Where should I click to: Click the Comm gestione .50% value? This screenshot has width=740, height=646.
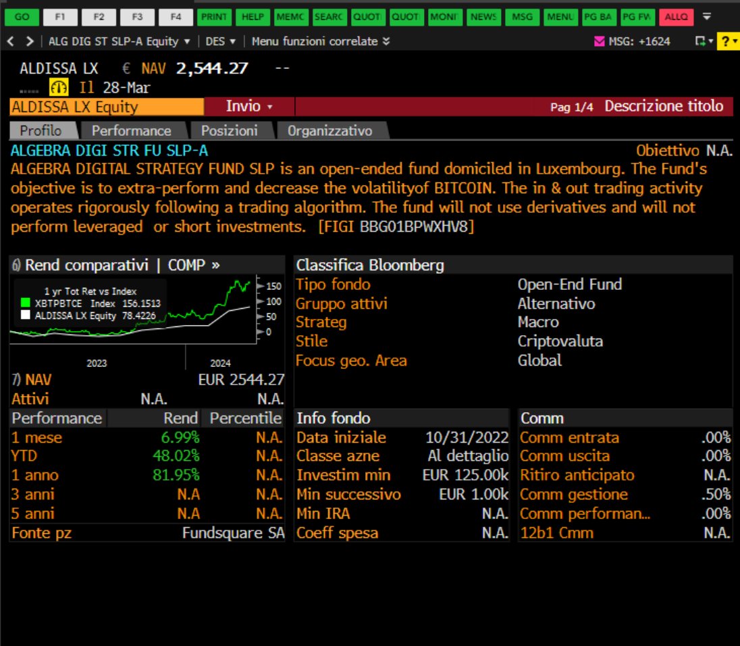716,495
